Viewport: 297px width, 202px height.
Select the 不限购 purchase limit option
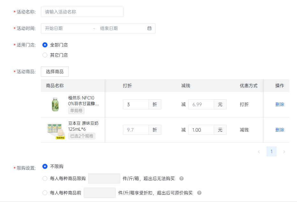click(x=45, y=166)
